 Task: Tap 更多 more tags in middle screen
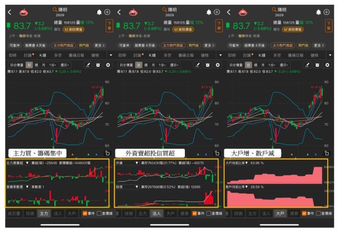[209, 45]
